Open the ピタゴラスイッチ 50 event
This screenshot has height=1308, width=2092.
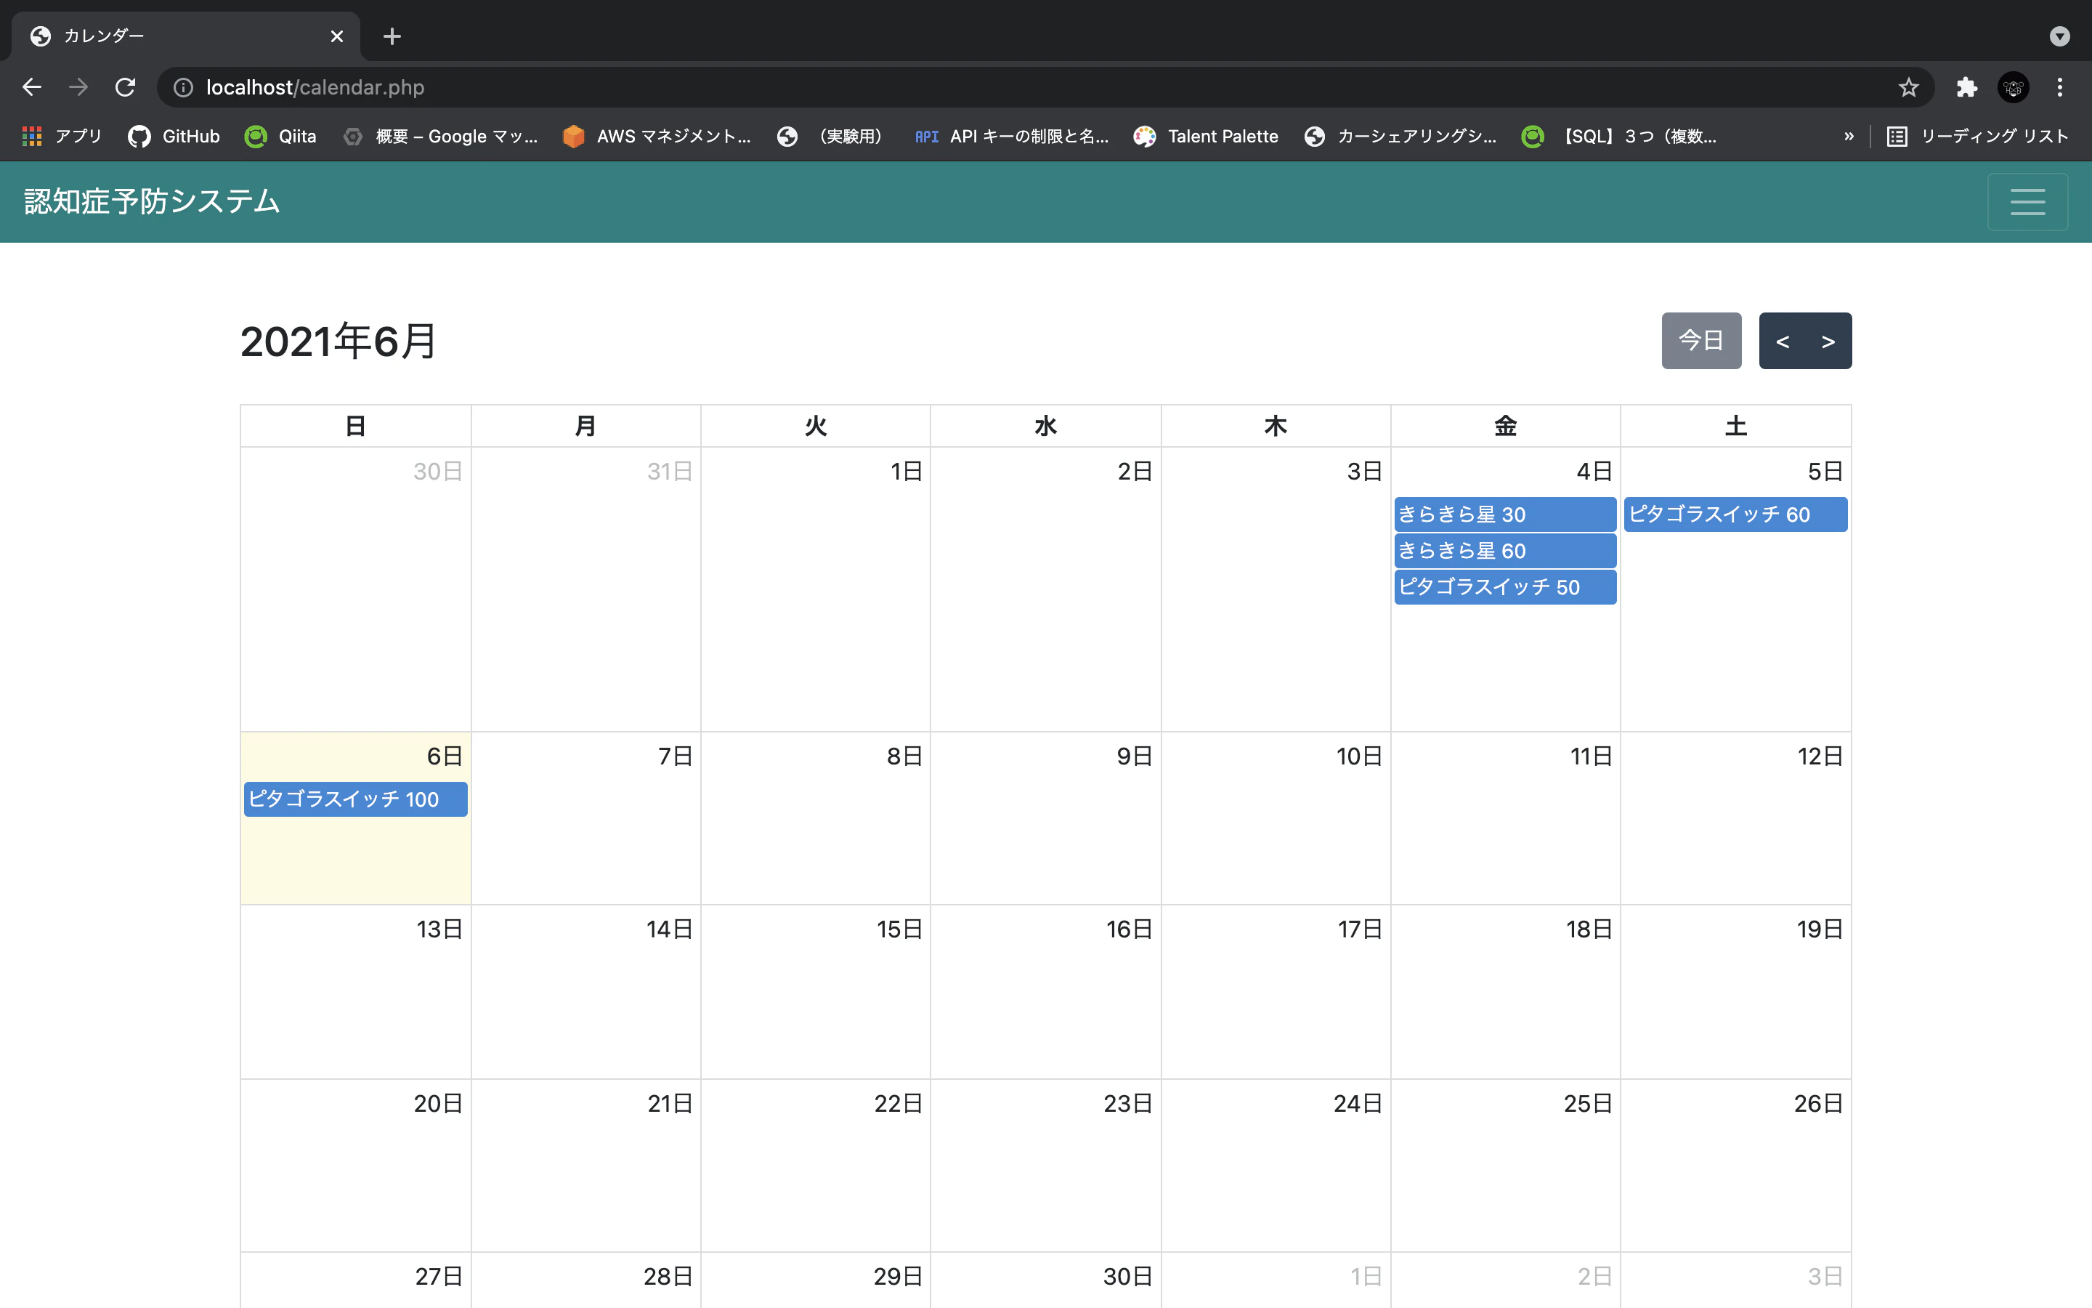(1505, 587)
